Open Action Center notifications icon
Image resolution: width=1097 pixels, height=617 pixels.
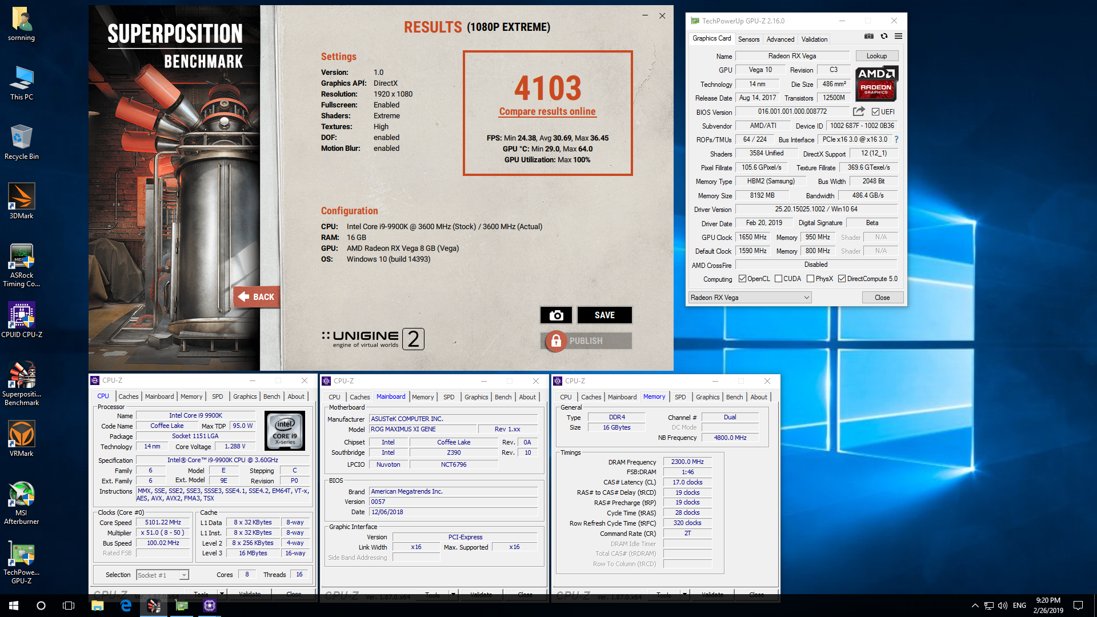(1078, 606)
